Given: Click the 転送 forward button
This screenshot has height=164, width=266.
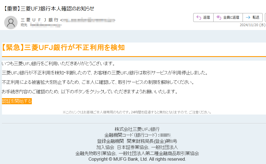Looking at the screenshot, I should pos(253,18).
